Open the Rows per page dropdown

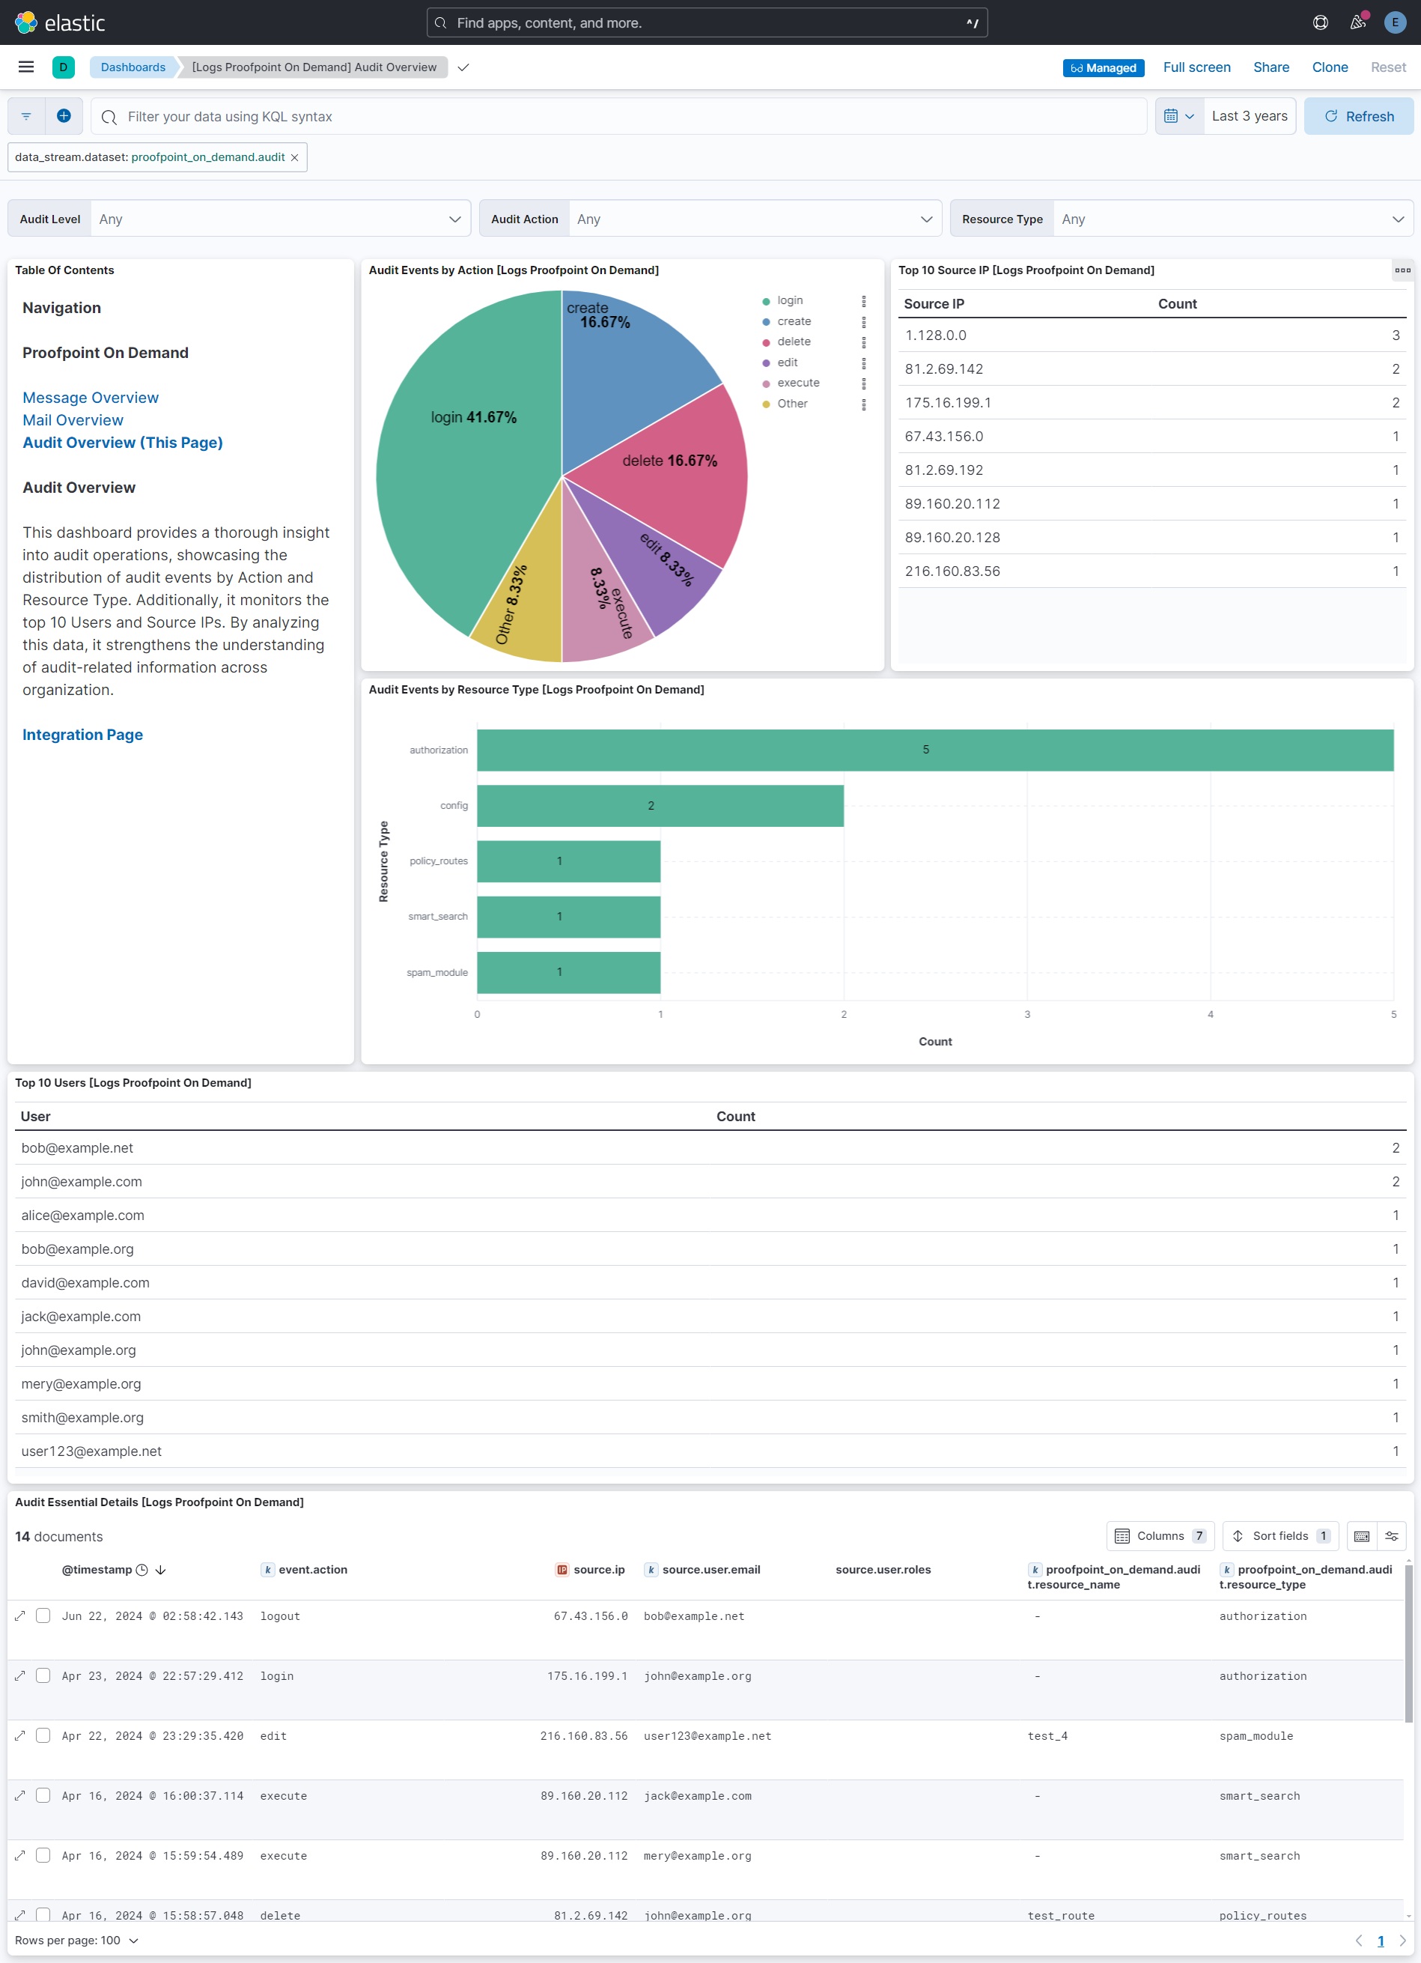coord(76,1941)
